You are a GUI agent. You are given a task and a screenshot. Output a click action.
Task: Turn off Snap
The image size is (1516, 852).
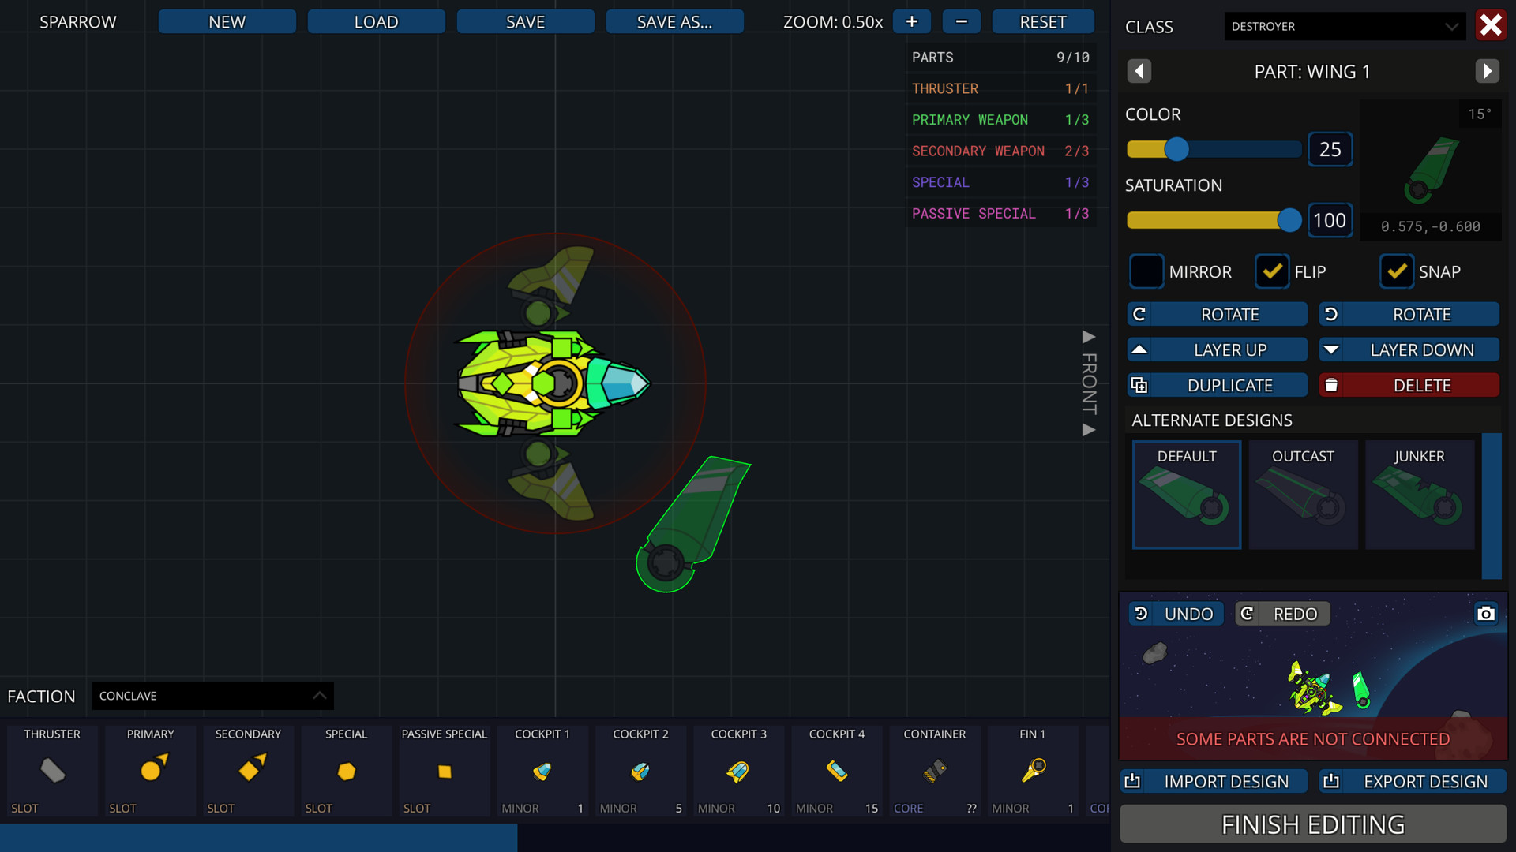[x=1397, y=271]
